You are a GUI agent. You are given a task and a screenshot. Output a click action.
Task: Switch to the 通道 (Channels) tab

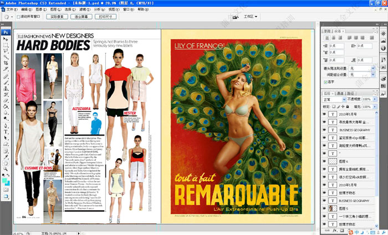click(x=340, y=93)
